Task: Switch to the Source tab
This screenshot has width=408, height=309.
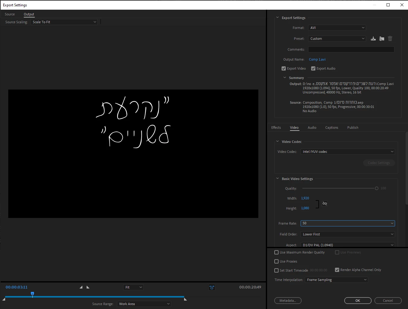Action: 10,14
